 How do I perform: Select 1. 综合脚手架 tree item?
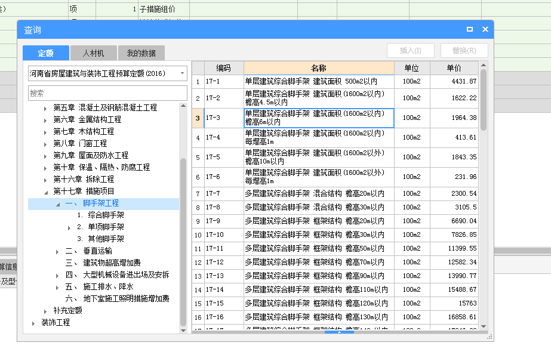100,215
